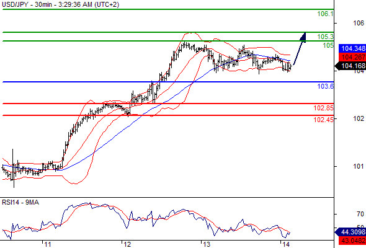Select the blue 103.6 pivot label
The image size is (366, 248).
[326, 86]
